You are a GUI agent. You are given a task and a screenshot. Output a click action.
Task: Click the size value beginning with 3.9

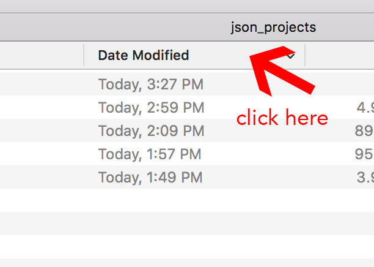[365, 177]
